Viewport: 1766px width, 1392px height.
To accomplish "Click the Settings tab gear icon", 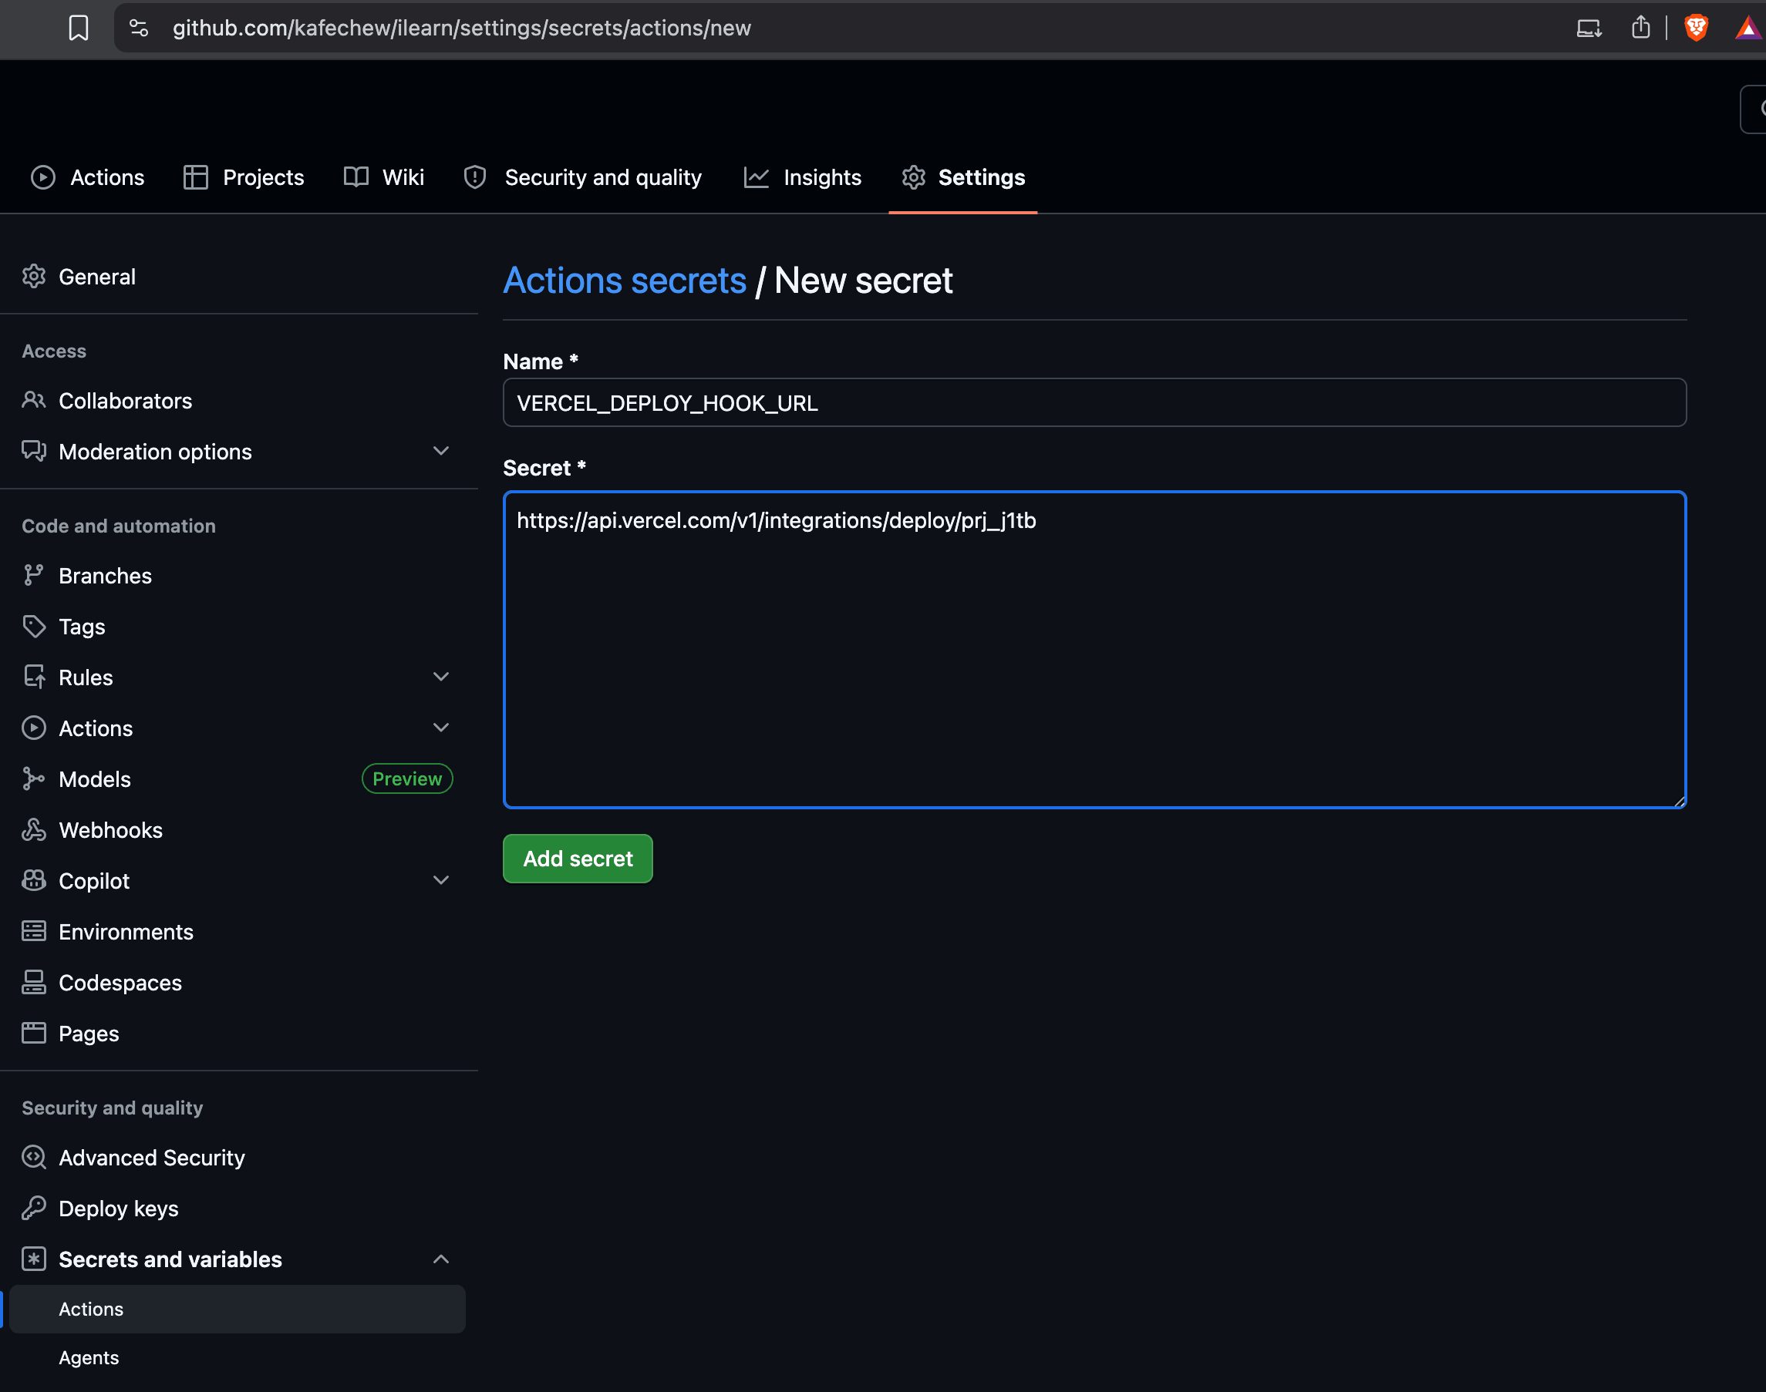I will tap(913, 177).
